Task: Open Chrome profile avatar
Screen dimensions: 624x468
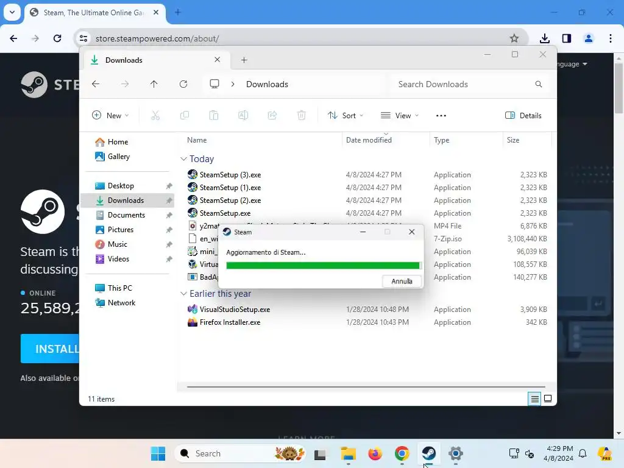Action: click(x=589, y=38)
